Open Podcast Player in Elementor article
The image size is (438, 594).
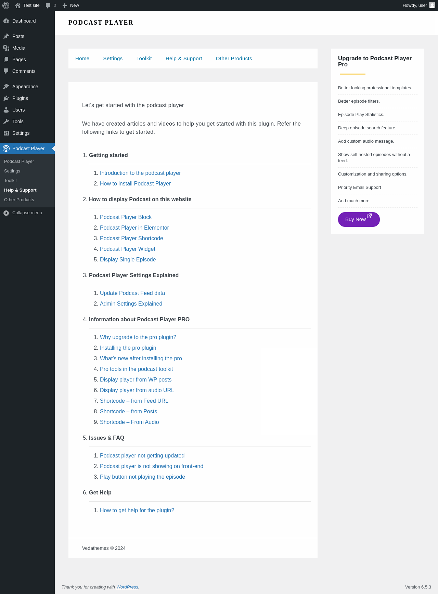pyautogui.click(x=134, y=228)
